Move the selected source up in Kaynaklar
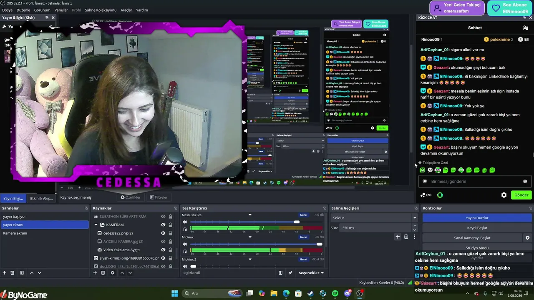The height and width of the screenshot is (300, 534). pyautogui.click(x=122, y=273)
